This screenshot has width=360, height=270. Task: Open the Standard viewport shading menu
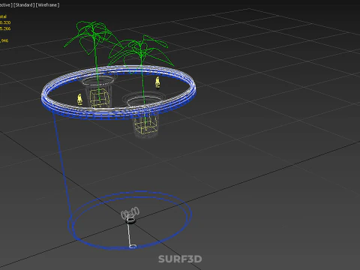coord(24,5)
